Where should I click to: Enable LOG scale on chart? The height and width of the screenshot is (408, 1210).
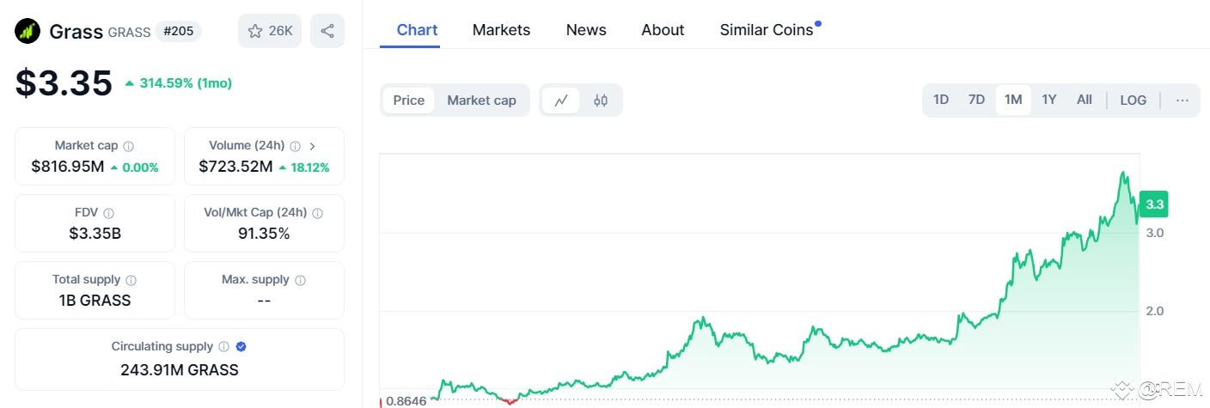(x=1133, y=100)
